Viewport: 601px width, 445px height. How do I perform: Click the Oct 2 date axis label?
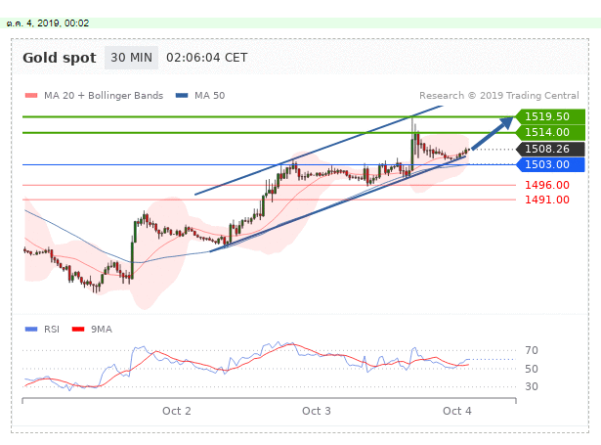pyautogui.click(x=177, y=411)
